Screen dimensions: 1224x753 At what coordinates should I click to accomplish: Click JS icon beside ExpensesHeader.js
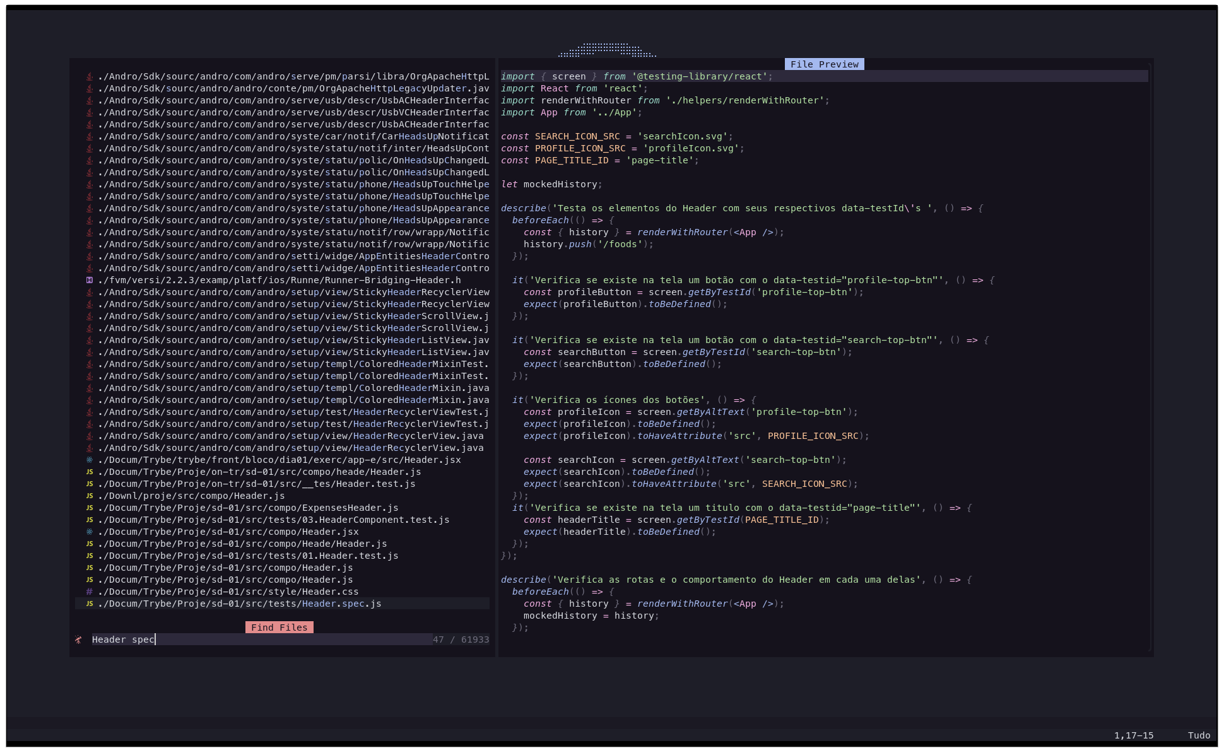pos(90,508)
